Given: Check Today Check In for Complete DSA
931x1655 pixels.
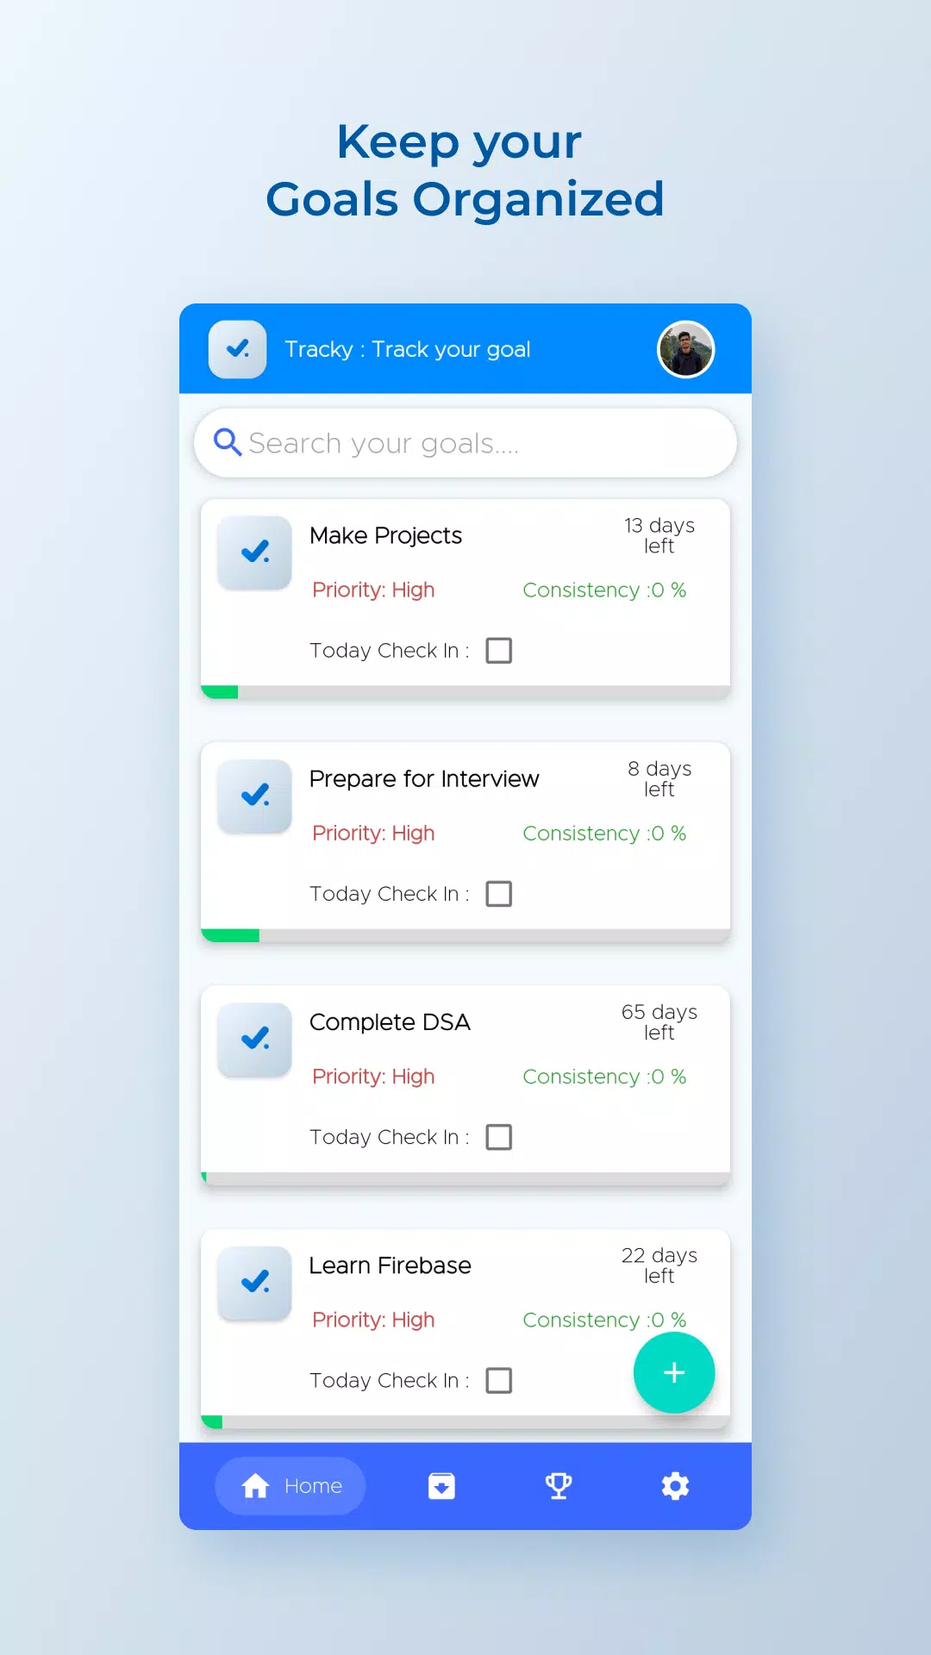Looking at the screenshot, I should tap(499, 1137).
